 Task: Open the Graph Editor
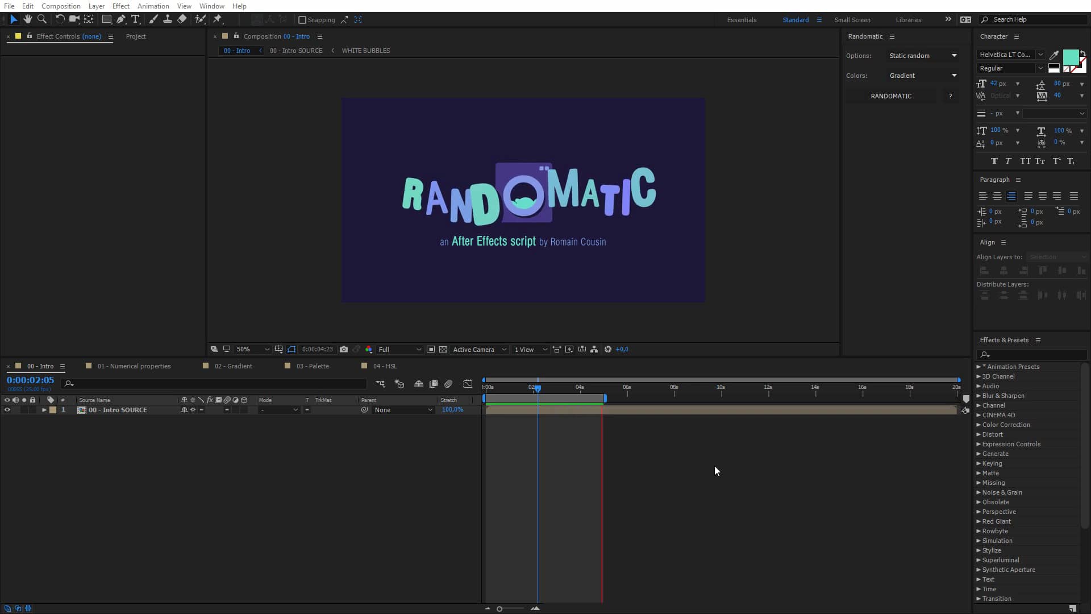pos(468,384)
